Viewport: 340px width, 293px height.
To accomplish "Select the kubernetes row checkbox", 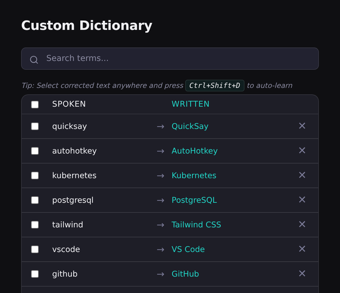I will point(35,176).
